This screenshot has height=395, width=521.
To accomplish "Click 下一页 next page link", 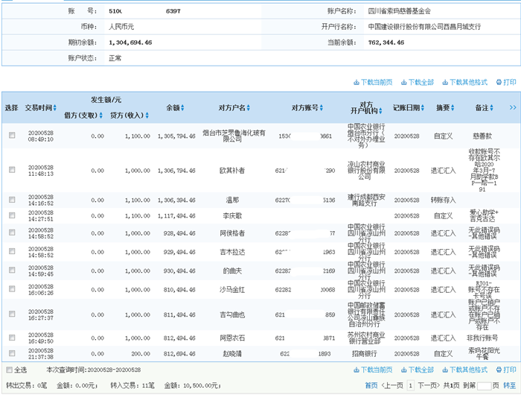I will click(x=427, y=385).
